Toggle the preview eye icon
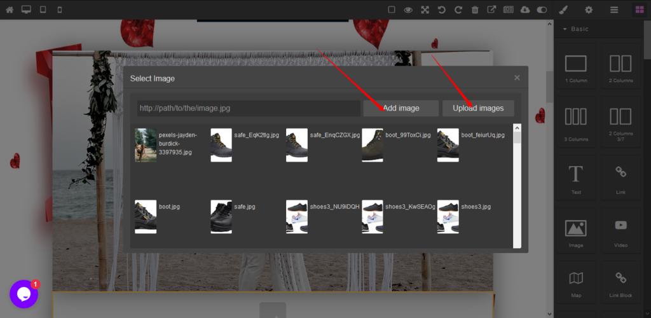Screen dimensions: 651x318 pyautogui.click(x=408, y=10)
